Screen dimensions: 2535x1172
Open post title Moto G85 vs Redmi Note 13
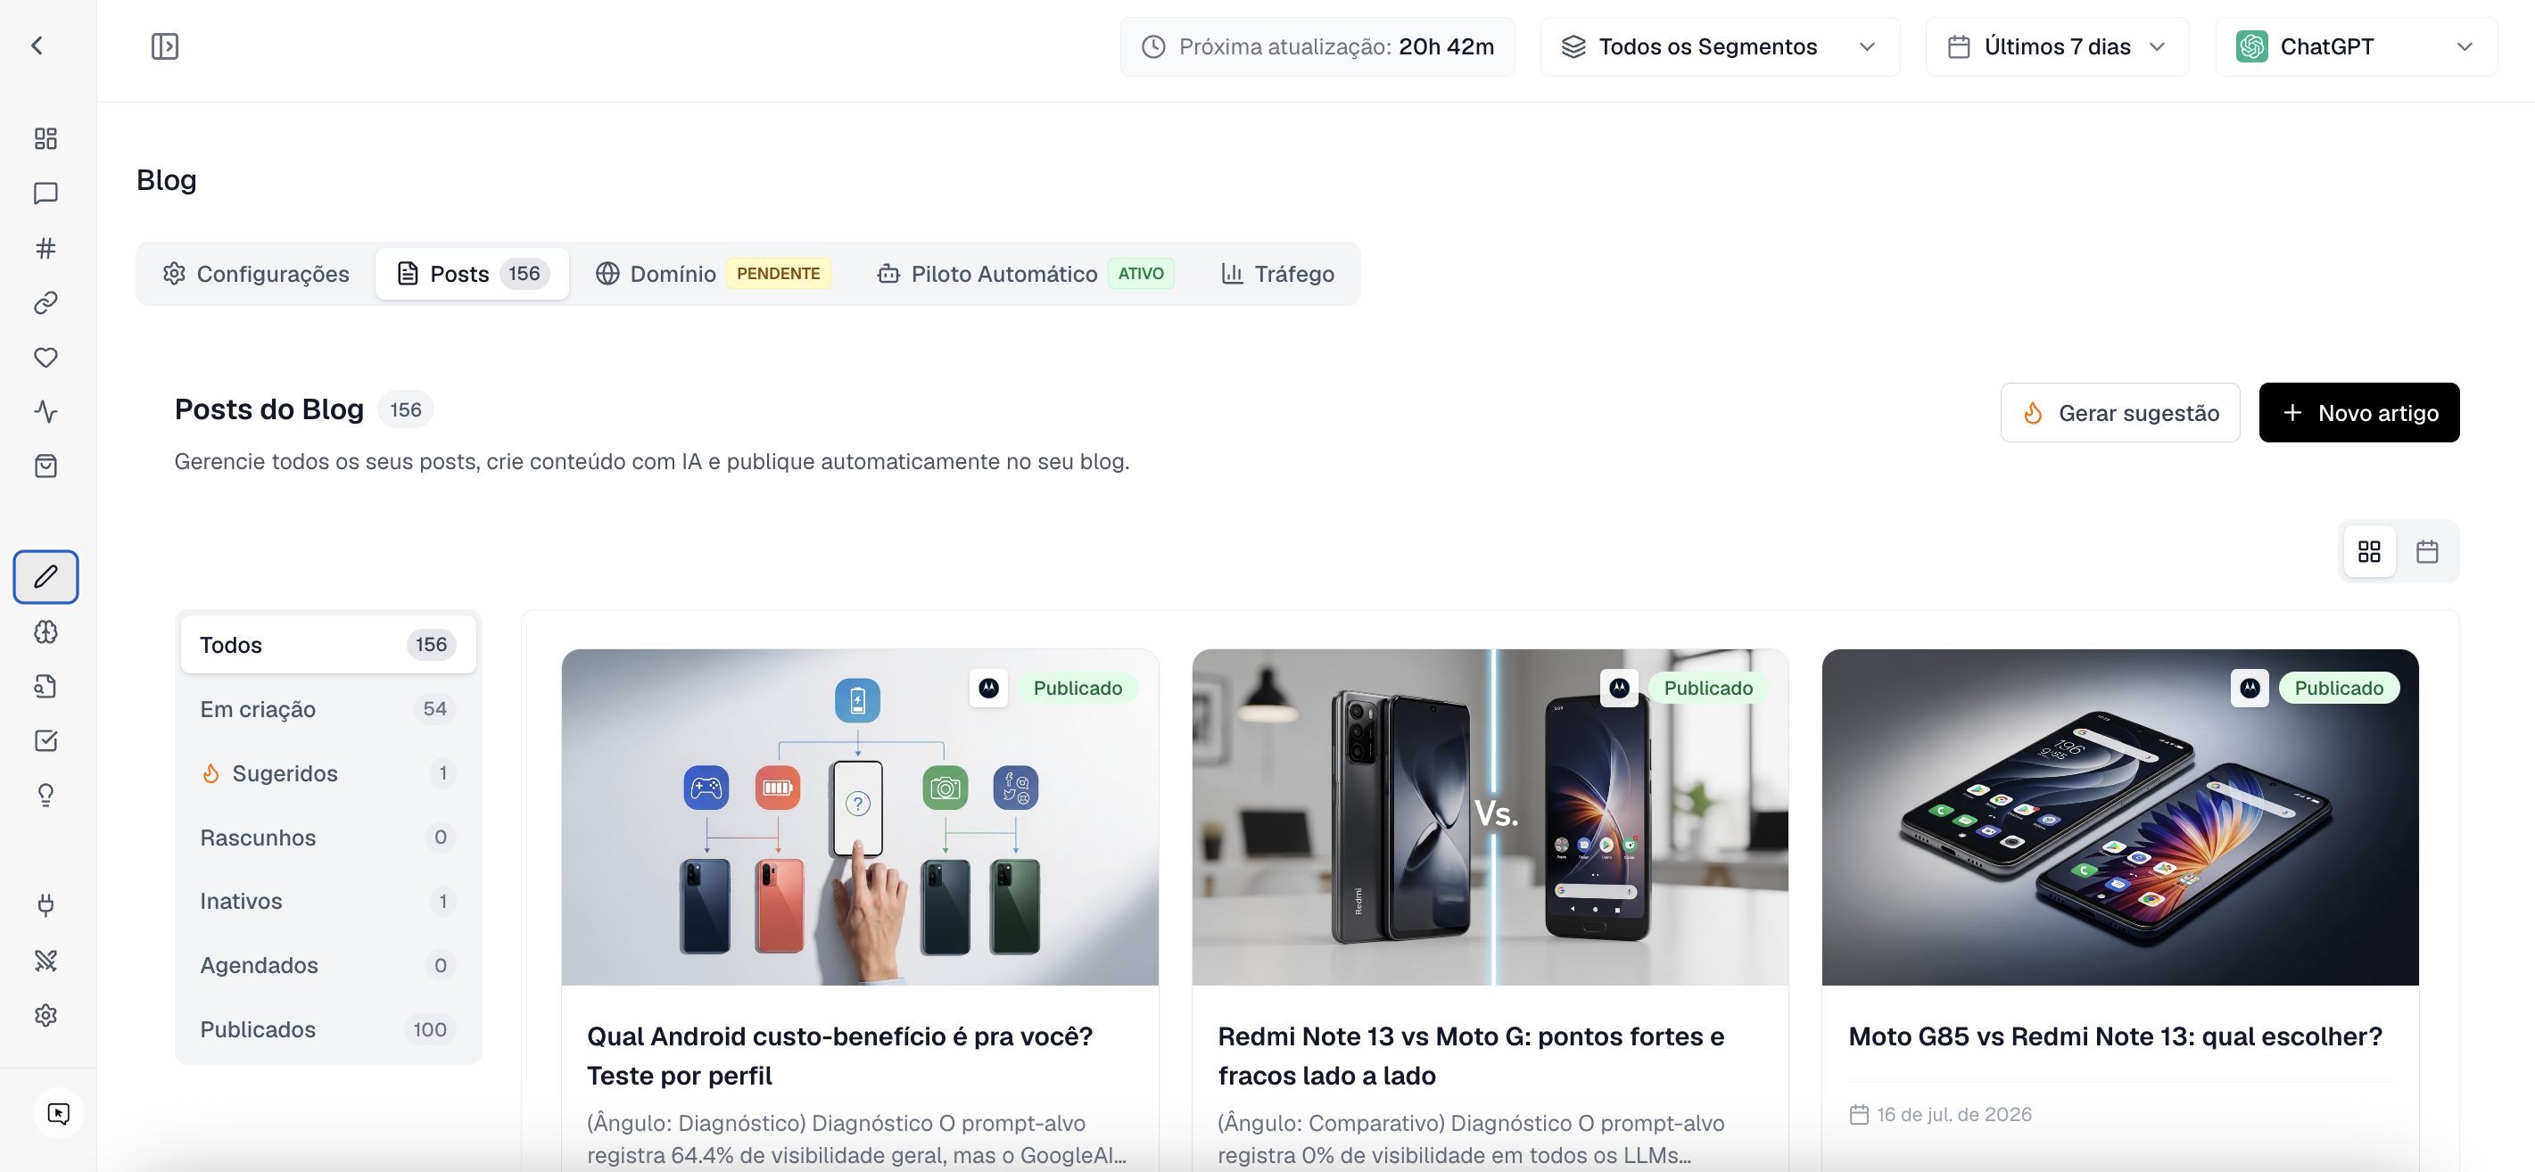[2116, 1036]
